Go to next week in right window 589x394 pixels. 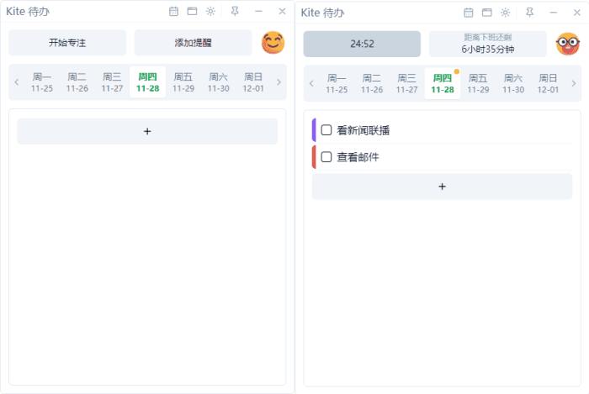tap(574, 83)
